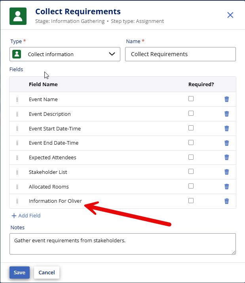Click the Add Field link
The image size is (245, 283).
(x=26, y=215)
